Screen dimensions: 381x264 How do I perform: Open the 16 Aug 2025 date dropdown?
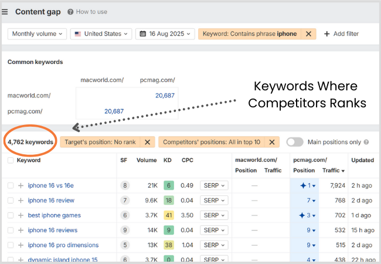click(165, 34)
